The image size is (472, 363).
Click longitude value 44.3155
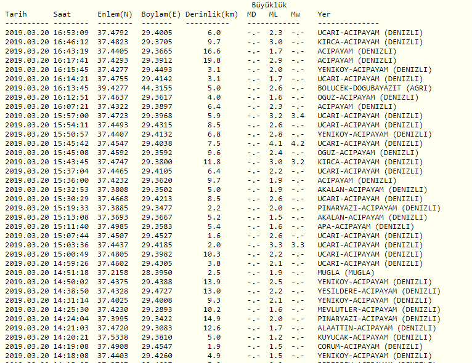point(157,88)
